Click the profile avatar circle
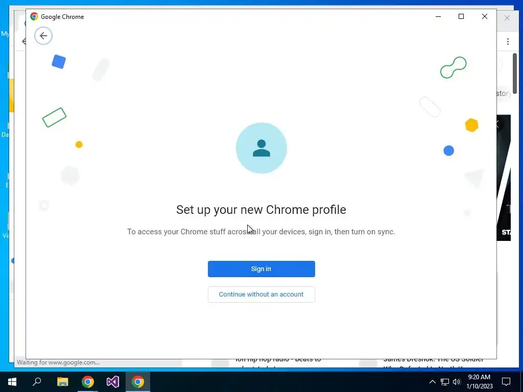Viewport: 523px width, 392px height. [x=261, y=148]
